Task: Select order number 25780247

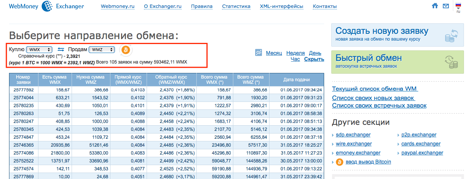Action: click(23, 121)
